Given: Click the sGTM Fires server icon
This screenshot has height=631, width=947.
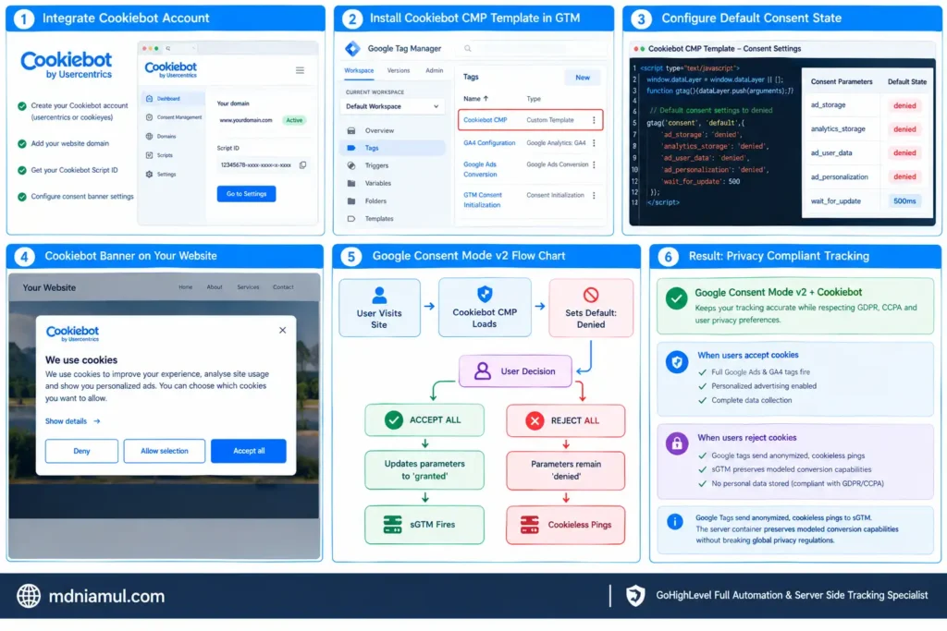Looking at the screenshot, I should pos(392,524).
